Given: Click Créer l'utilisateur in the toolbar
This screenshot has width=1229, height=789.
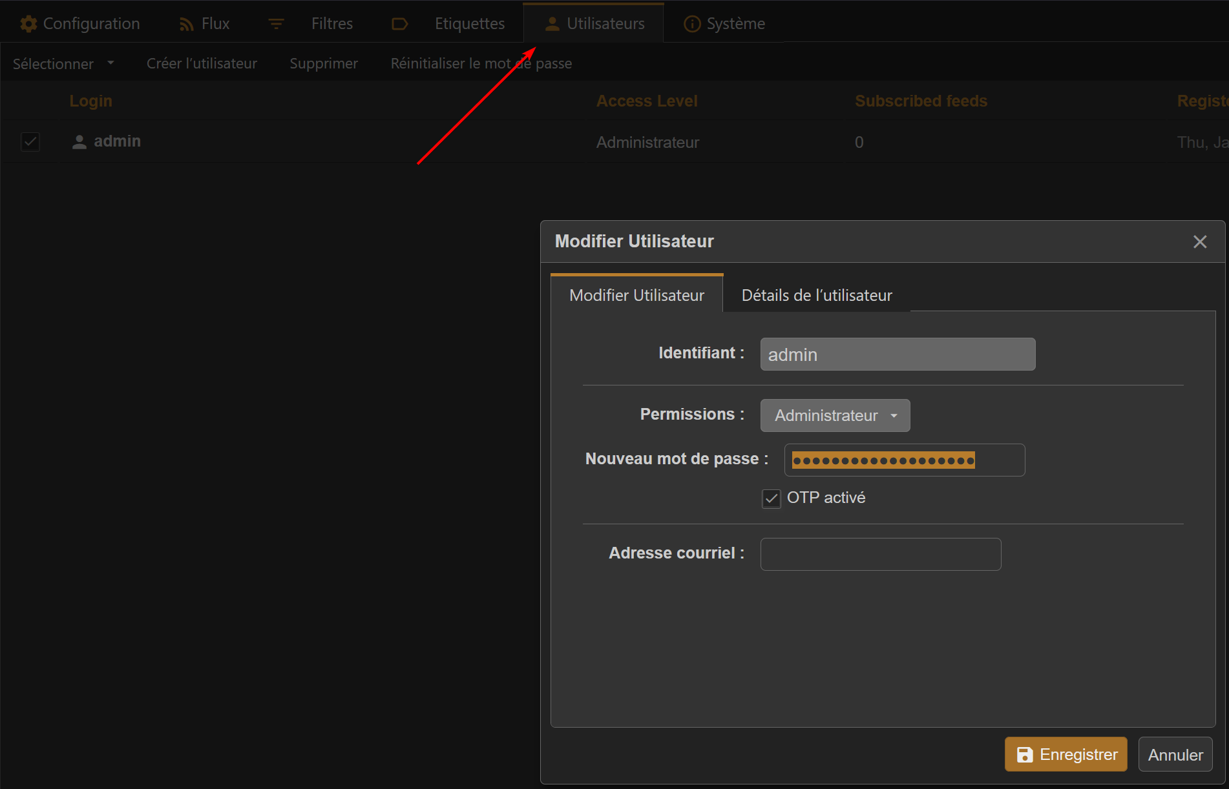Looking at the screenshot, I should [x=202, y=63].
